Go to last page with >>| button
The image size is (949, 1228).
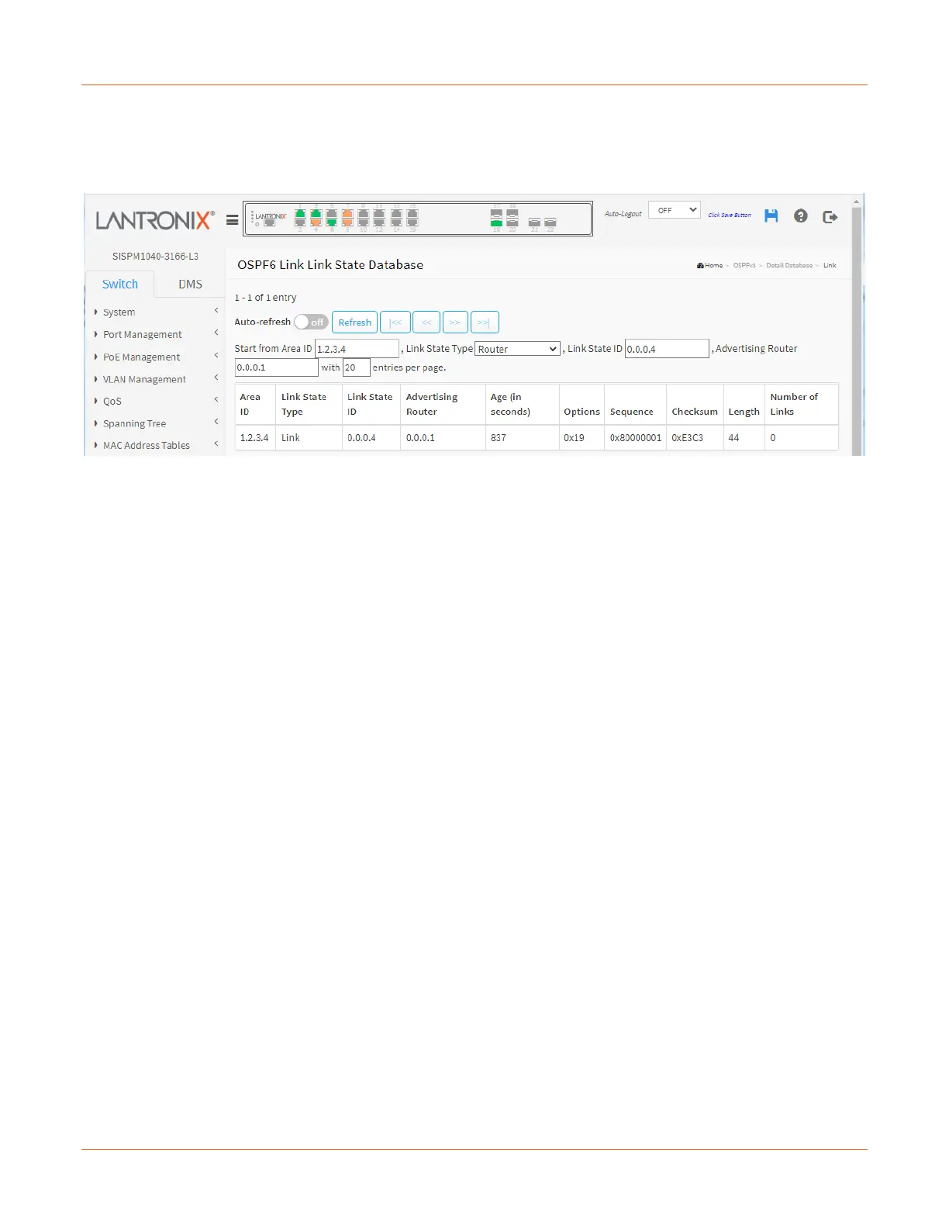click(485, 322)
